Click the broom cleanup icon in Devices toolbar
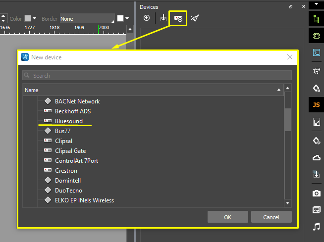 coord(195,18)
